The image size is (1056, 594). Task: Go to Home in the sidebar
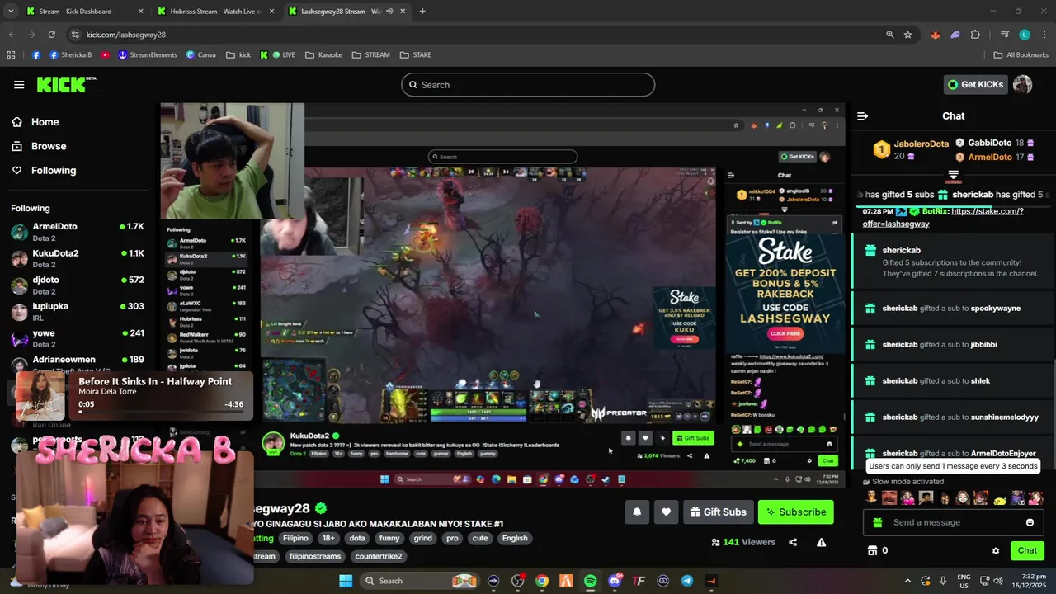tap(35, 122)
